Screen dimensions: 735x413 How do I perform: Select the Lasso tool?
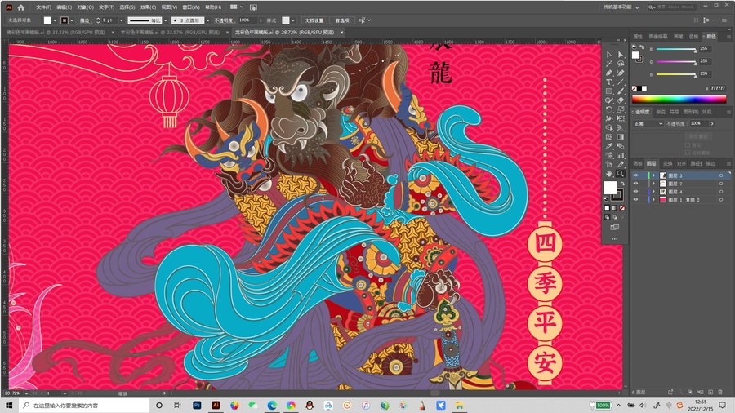pos(621,64)
